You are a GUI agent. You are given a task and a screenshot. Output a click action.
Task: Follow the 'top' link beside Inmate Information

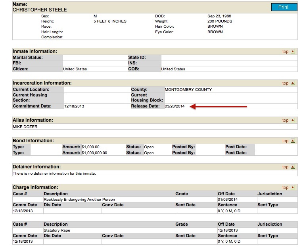pos(285,52)
